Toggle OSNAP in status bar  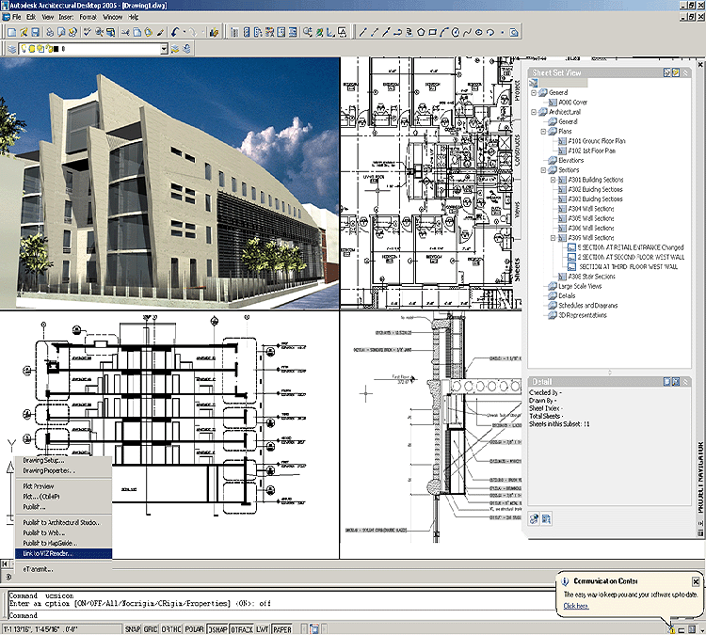pos(218,629)
